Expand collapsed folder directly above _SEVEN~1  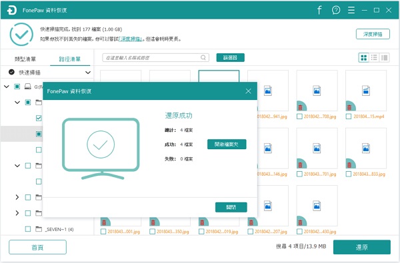(x=17, y=213)
